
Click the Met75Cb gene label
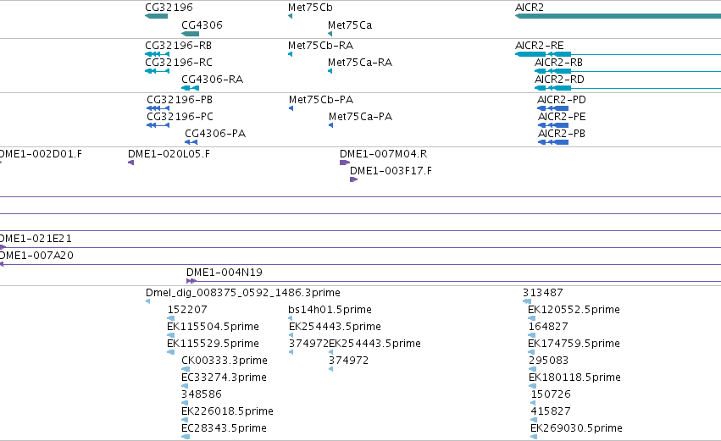(310, 8)
